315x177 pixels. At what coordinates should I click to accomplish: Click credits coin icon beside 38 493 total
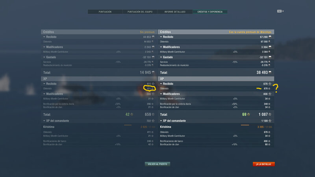[x=270, y=72]
